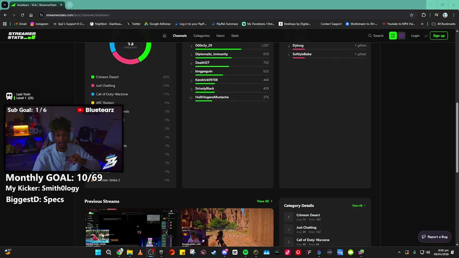Click the address bar URL
This screenshot has height=258, width=459.
pos(78,15)
